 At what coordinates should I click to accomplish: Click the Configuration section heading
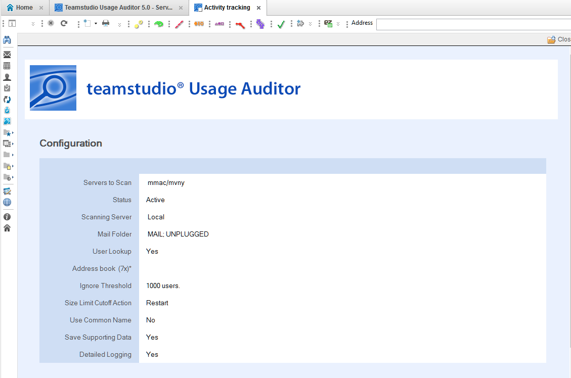(x=71, y=144)
